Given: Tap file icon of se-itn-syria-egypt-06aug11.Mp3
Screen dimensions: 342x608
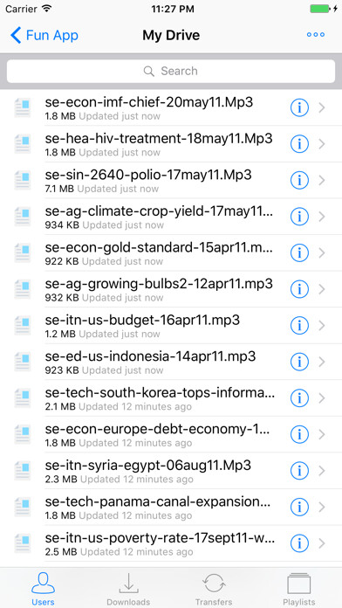Looking at the screenshot, I should [x=23, y=471].
